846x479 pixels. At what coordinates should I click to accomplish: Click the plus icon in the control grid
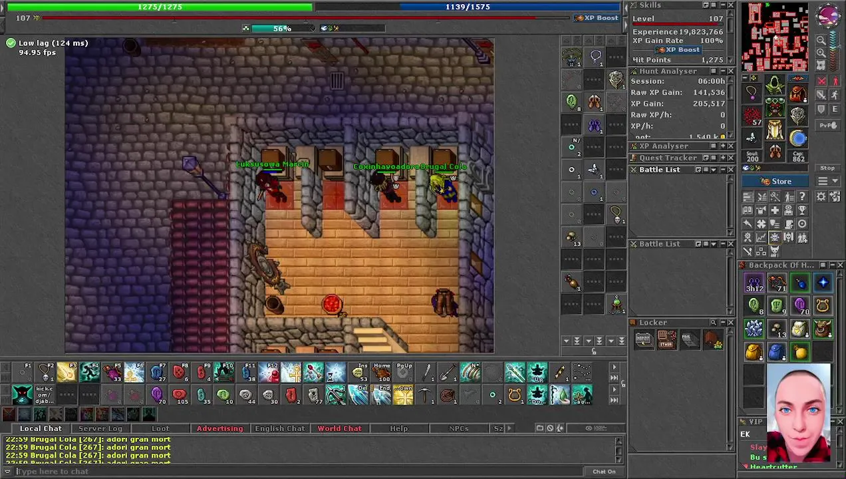775,210
